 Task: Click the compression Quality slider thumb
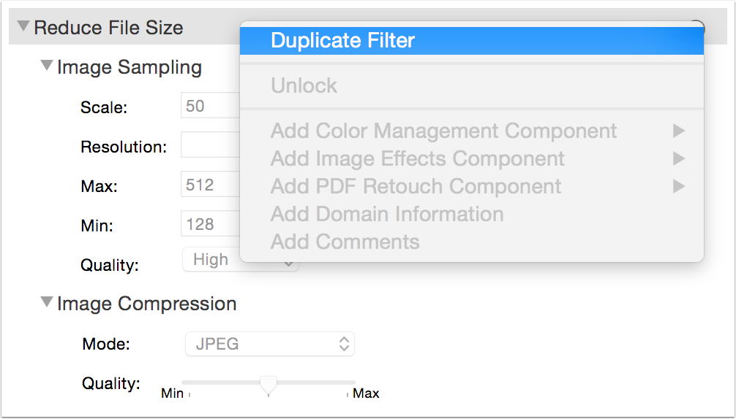[269, 383]
